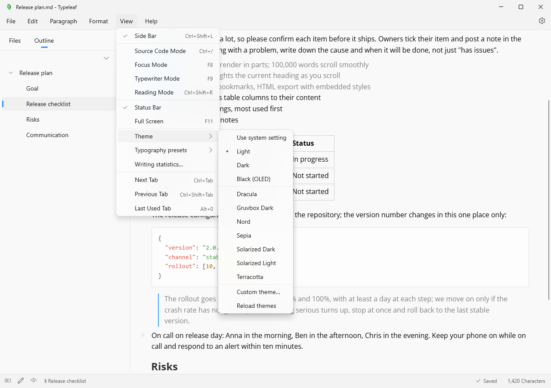This screenshot has width=551, height=388.
Task: Choose Use system setting theme
Action: [256, 138]
